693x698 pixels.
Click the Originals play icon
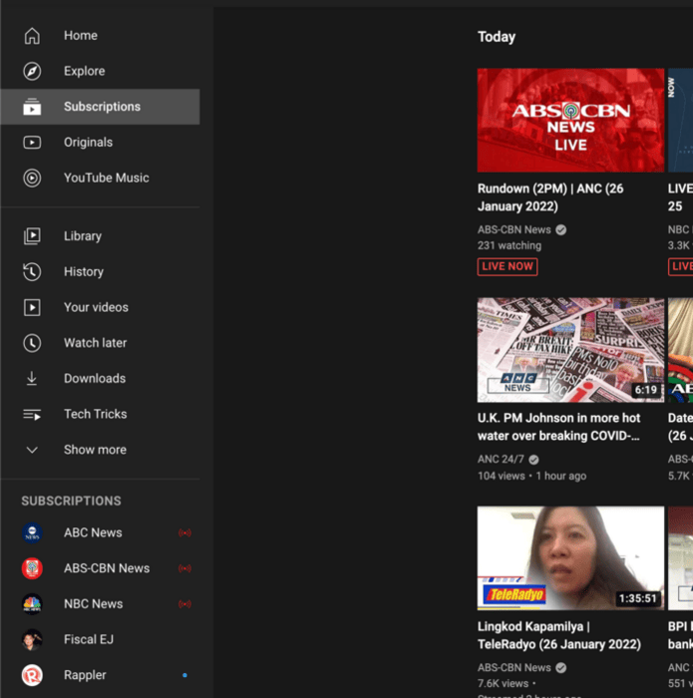tap(32, 143)
